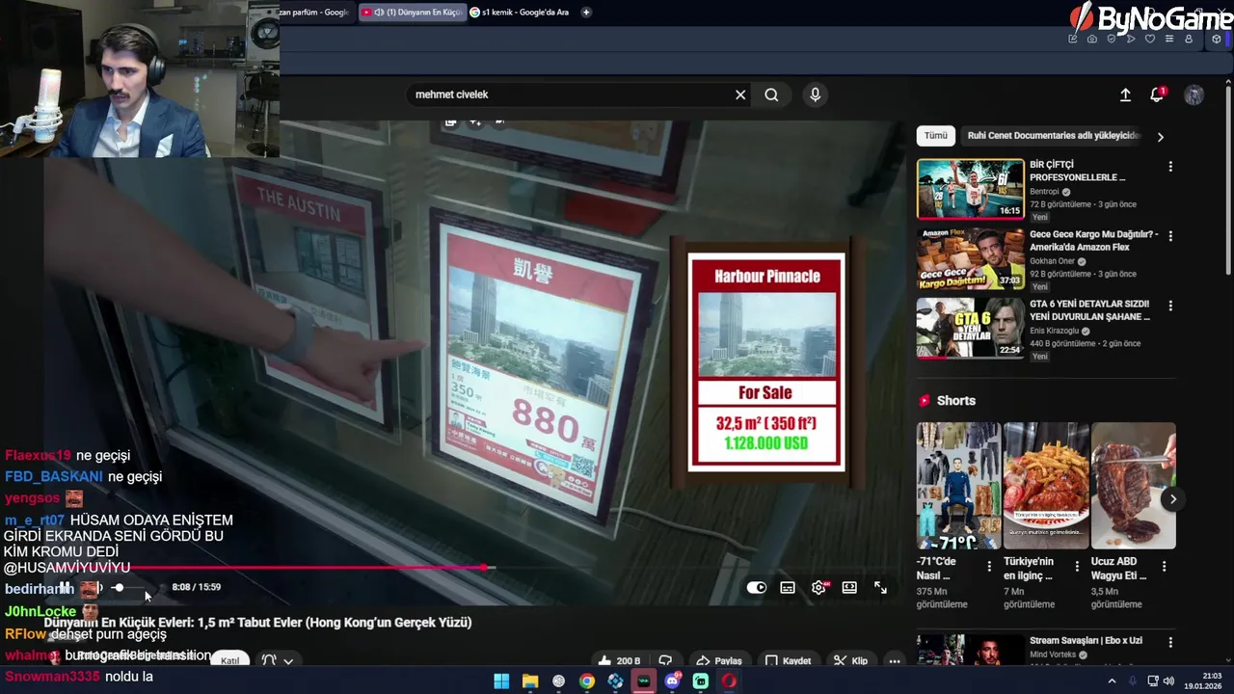Open options for Türkiye'nin en ilginç Short
The image size is (1234, 694).
pos(1076,567)
